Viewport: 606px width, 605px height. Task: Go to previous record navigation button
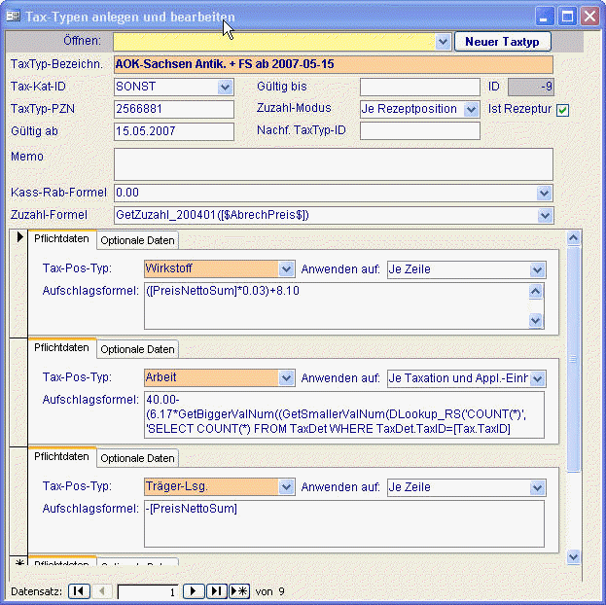pos(101,591)
